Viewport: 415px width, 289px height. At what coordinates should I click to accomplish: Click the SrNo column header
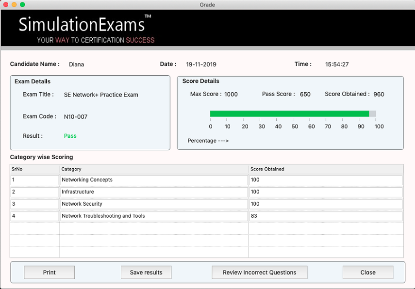pos(34,169)
